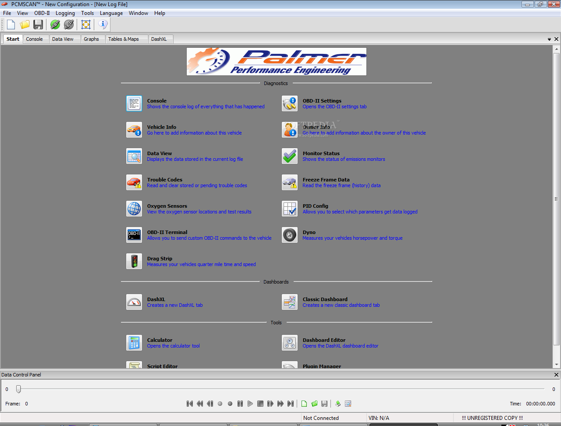Open the File menu

[x=7, y=13]
